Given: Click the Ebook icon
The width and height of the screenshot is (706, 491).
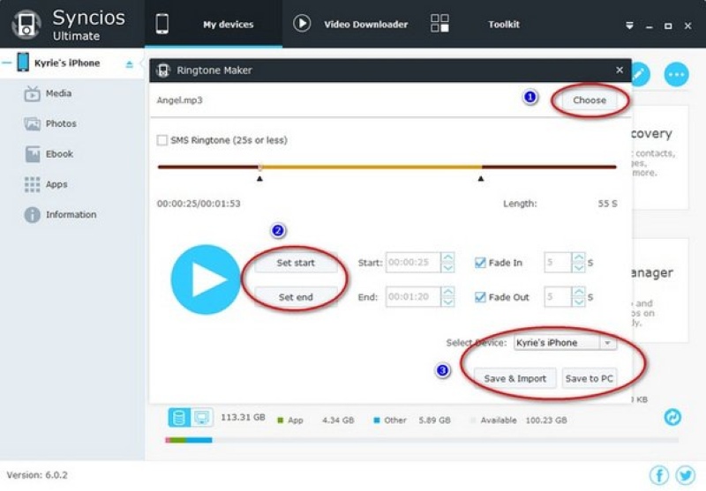Looking at the screenshot, I should pos(32,153).
